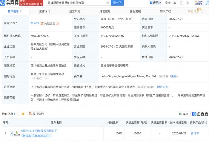Click the 查一下 search button

pos(117,3)
